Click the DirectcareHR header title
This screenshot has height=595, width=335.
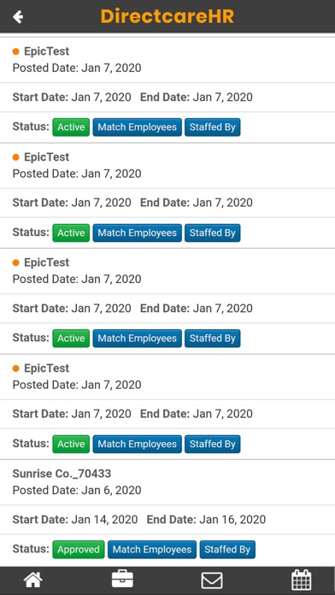pyautogui.click(x=167, y=16)
